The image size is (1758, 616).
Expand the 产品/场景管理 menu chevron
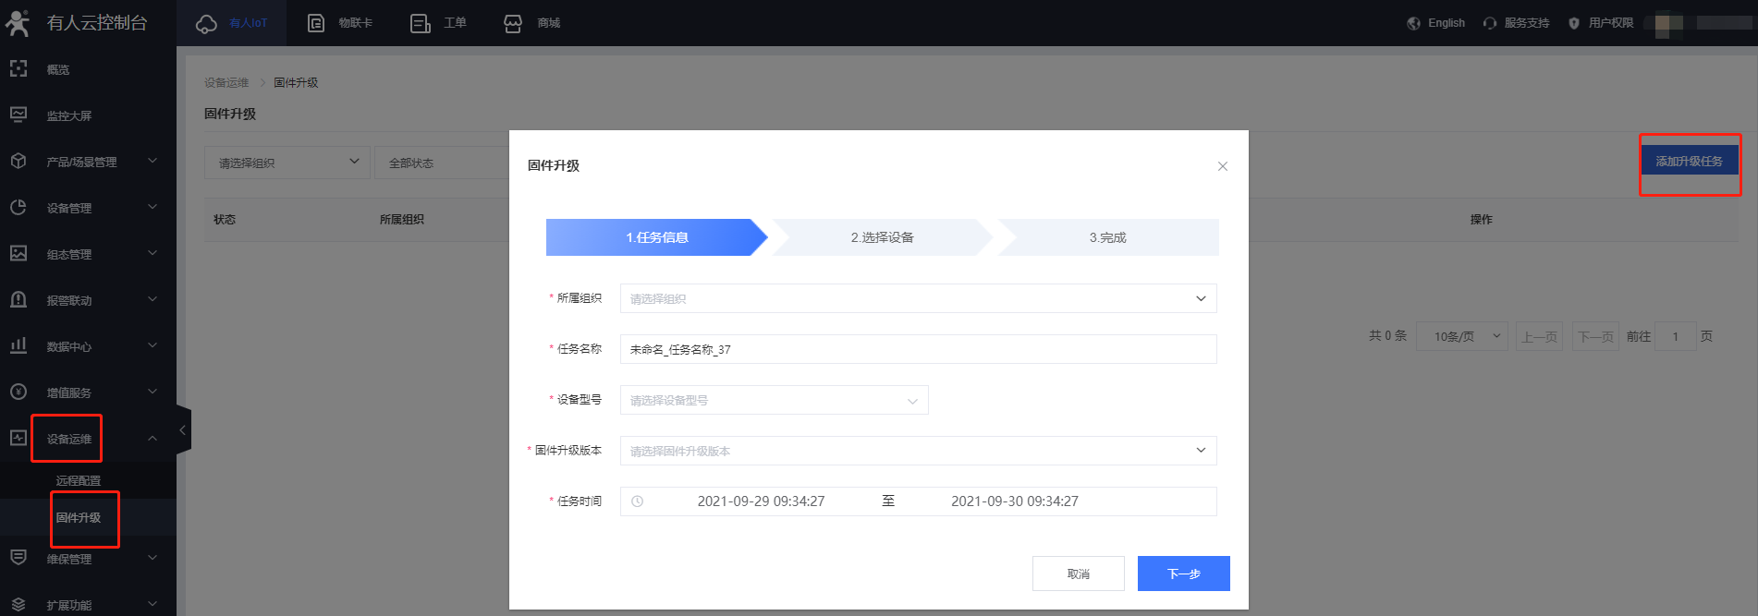(x=153, y=161)
